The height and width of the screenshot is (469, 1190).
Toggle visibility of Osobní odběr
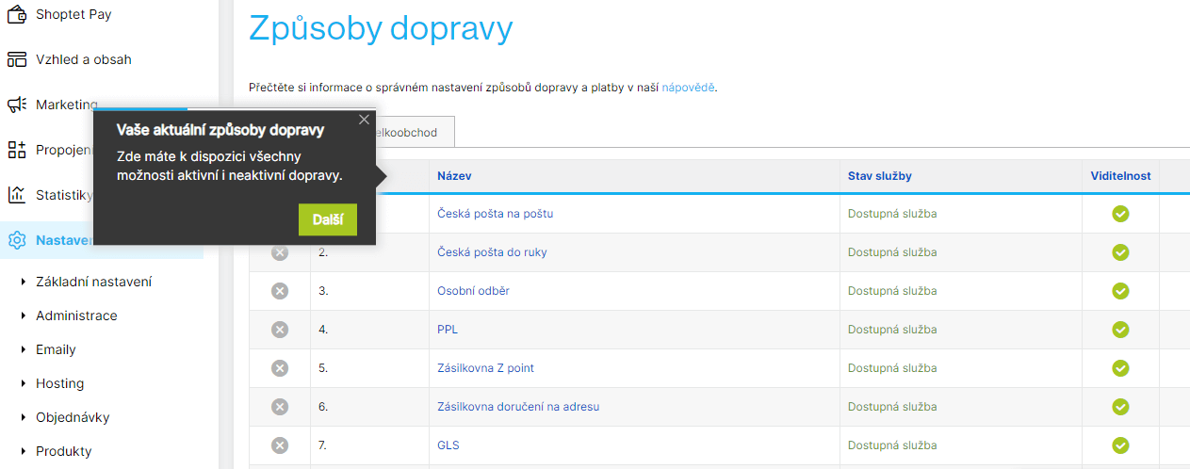(x=1120, y=291)
